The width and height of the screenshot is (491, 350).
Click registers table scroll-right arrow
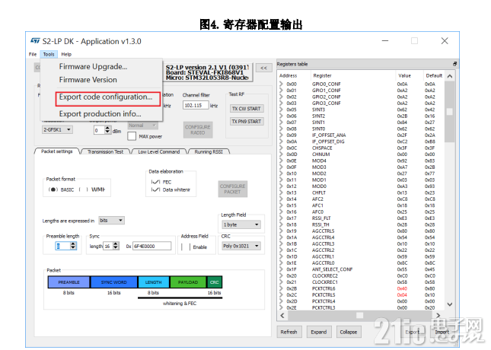point(438,315)
